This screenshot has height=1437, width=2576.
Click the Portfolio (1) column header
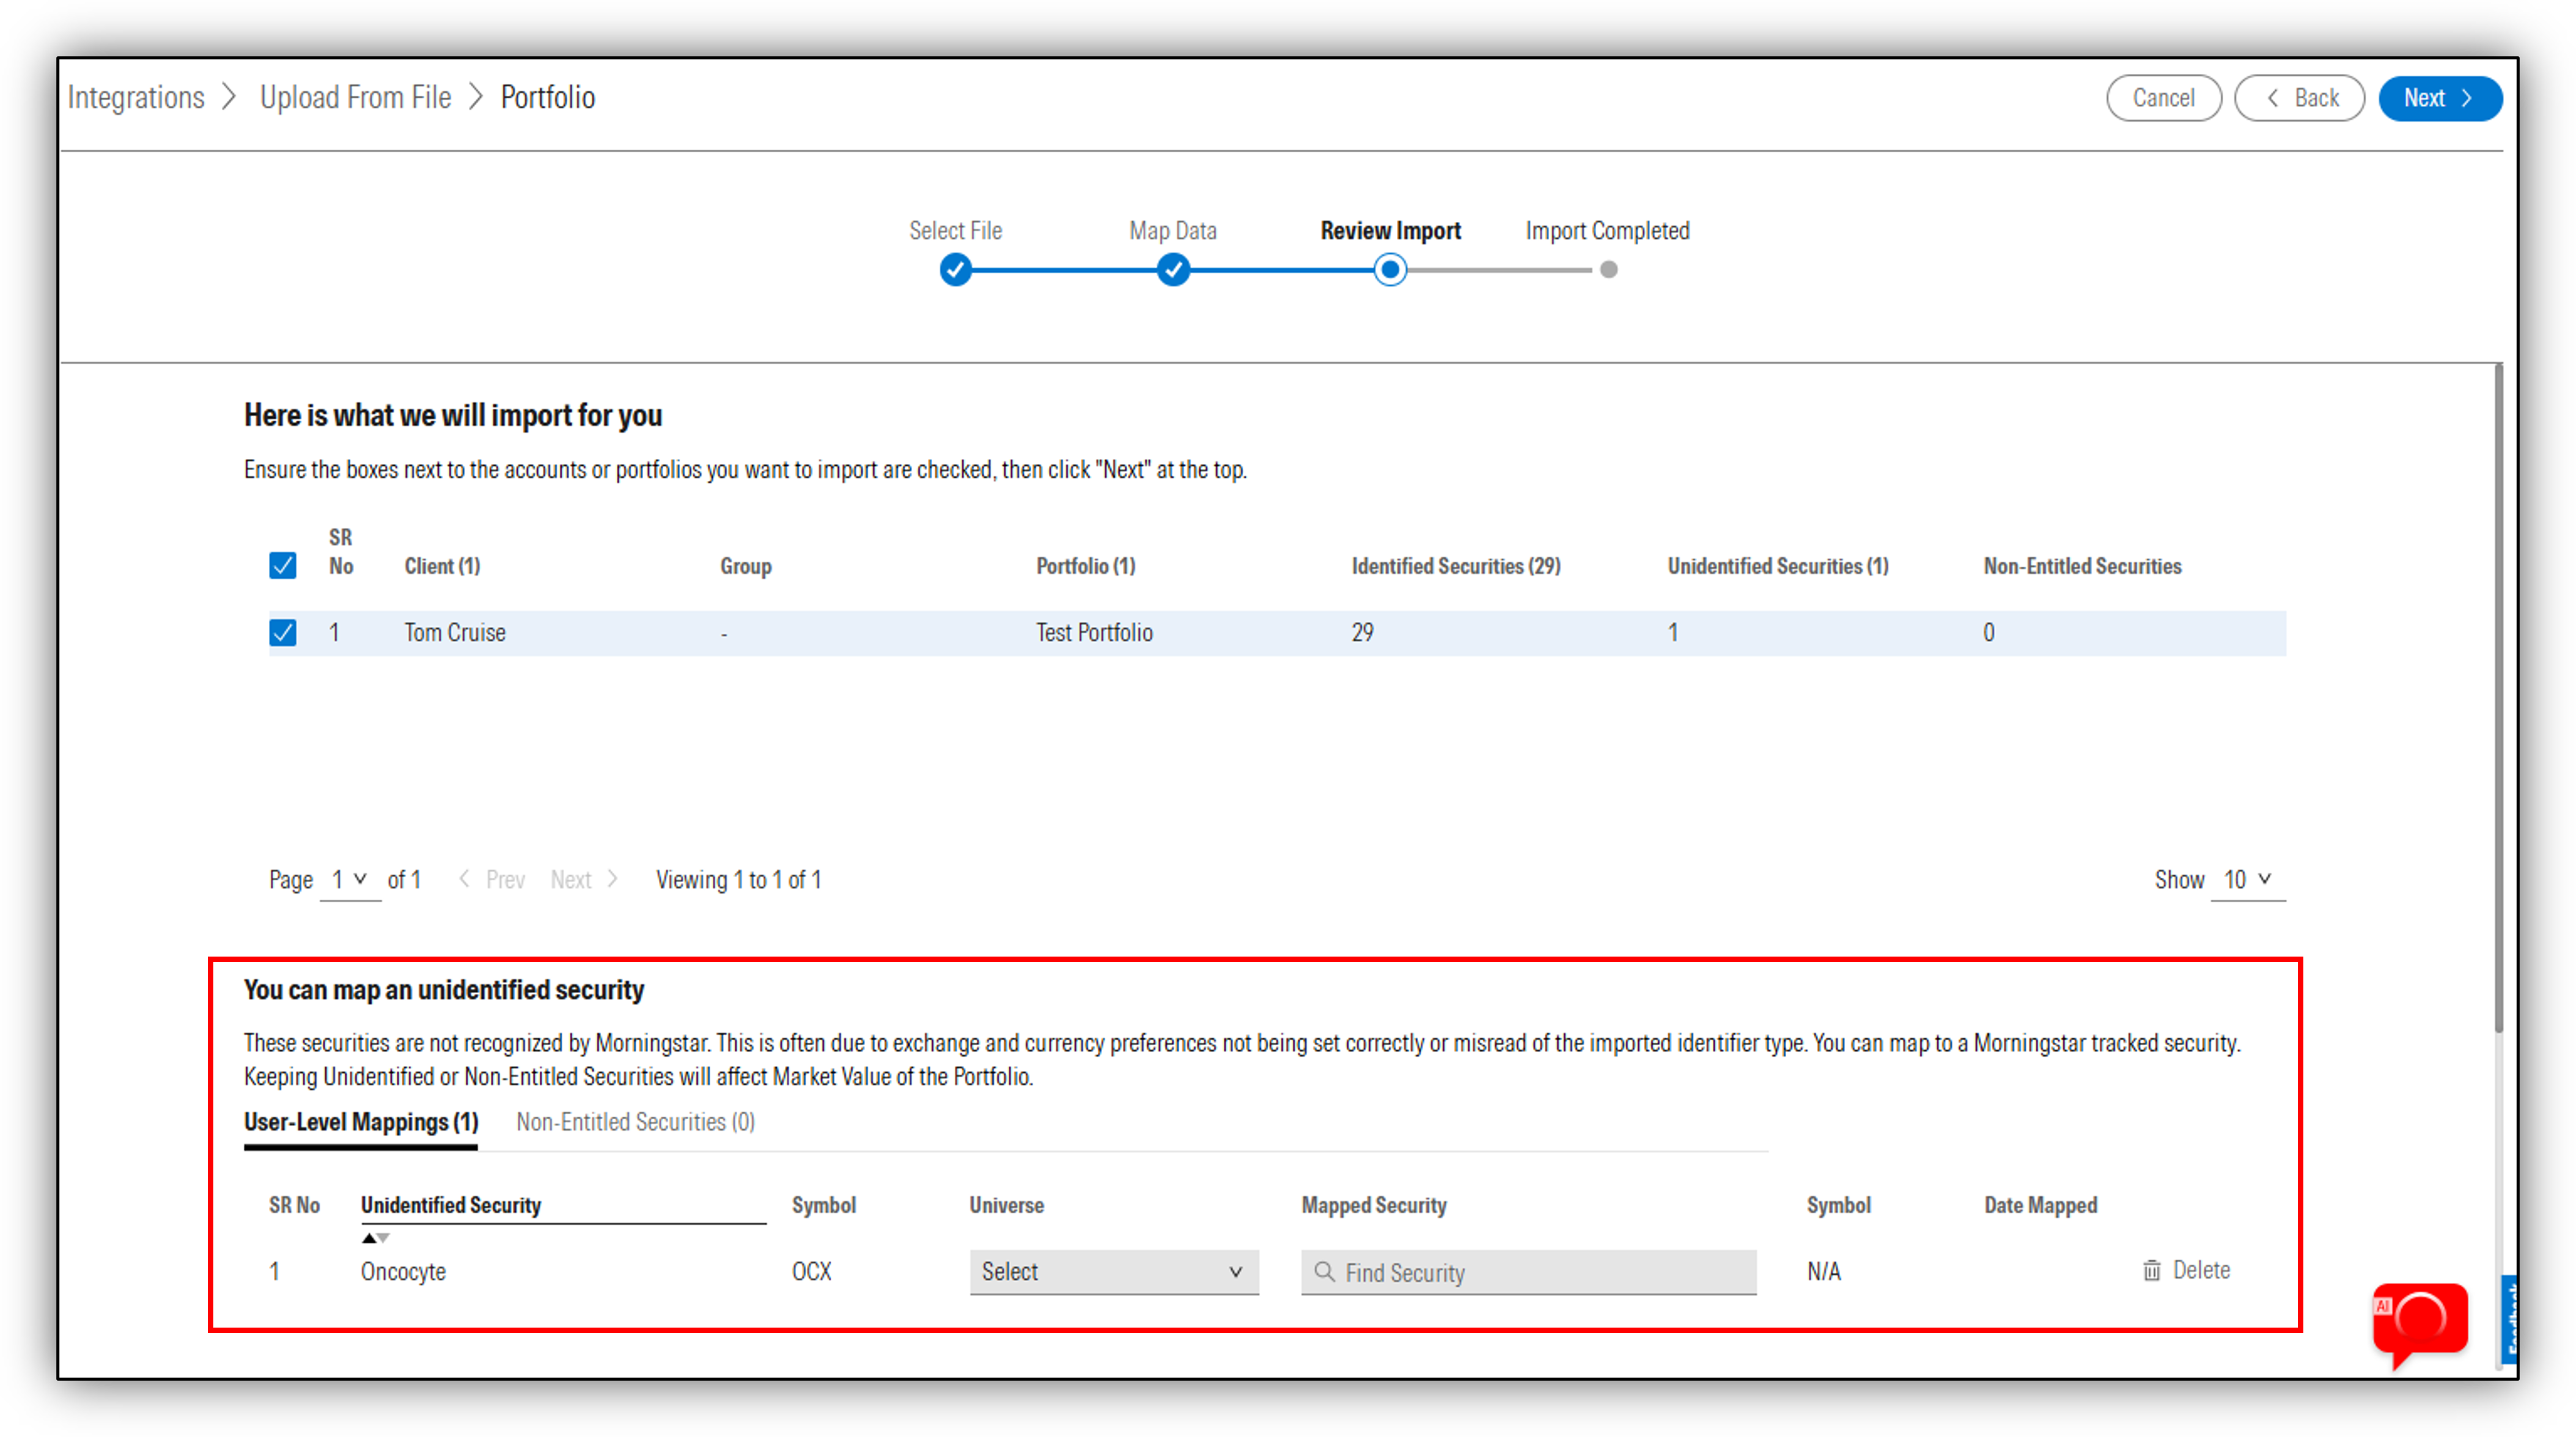point(1085,566)
